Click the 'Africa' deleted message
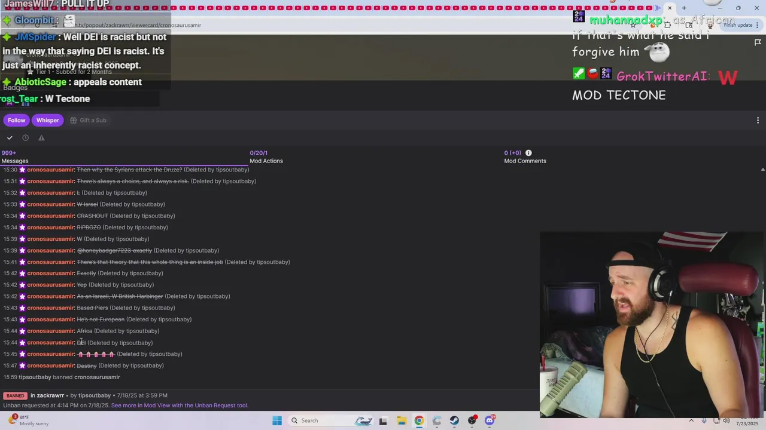The width and height of the screenshot is (766, 430). click(x=84, y=331)
